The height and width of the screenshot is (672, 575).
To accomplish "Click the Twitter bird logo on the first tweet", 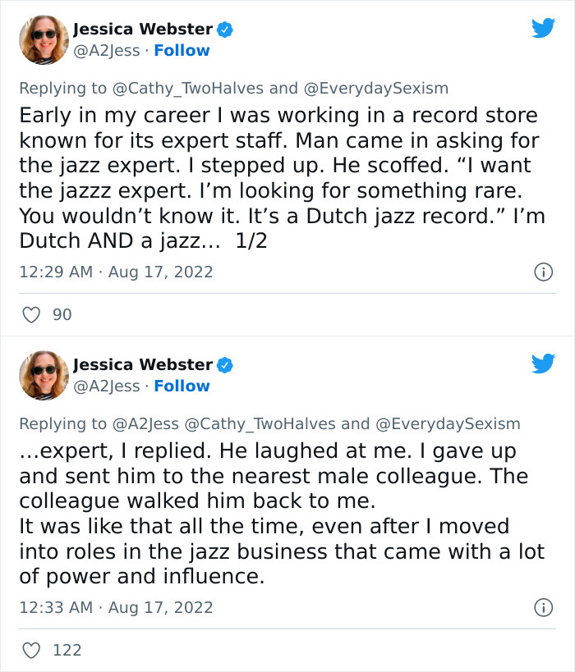I will [x=544, y=29].
